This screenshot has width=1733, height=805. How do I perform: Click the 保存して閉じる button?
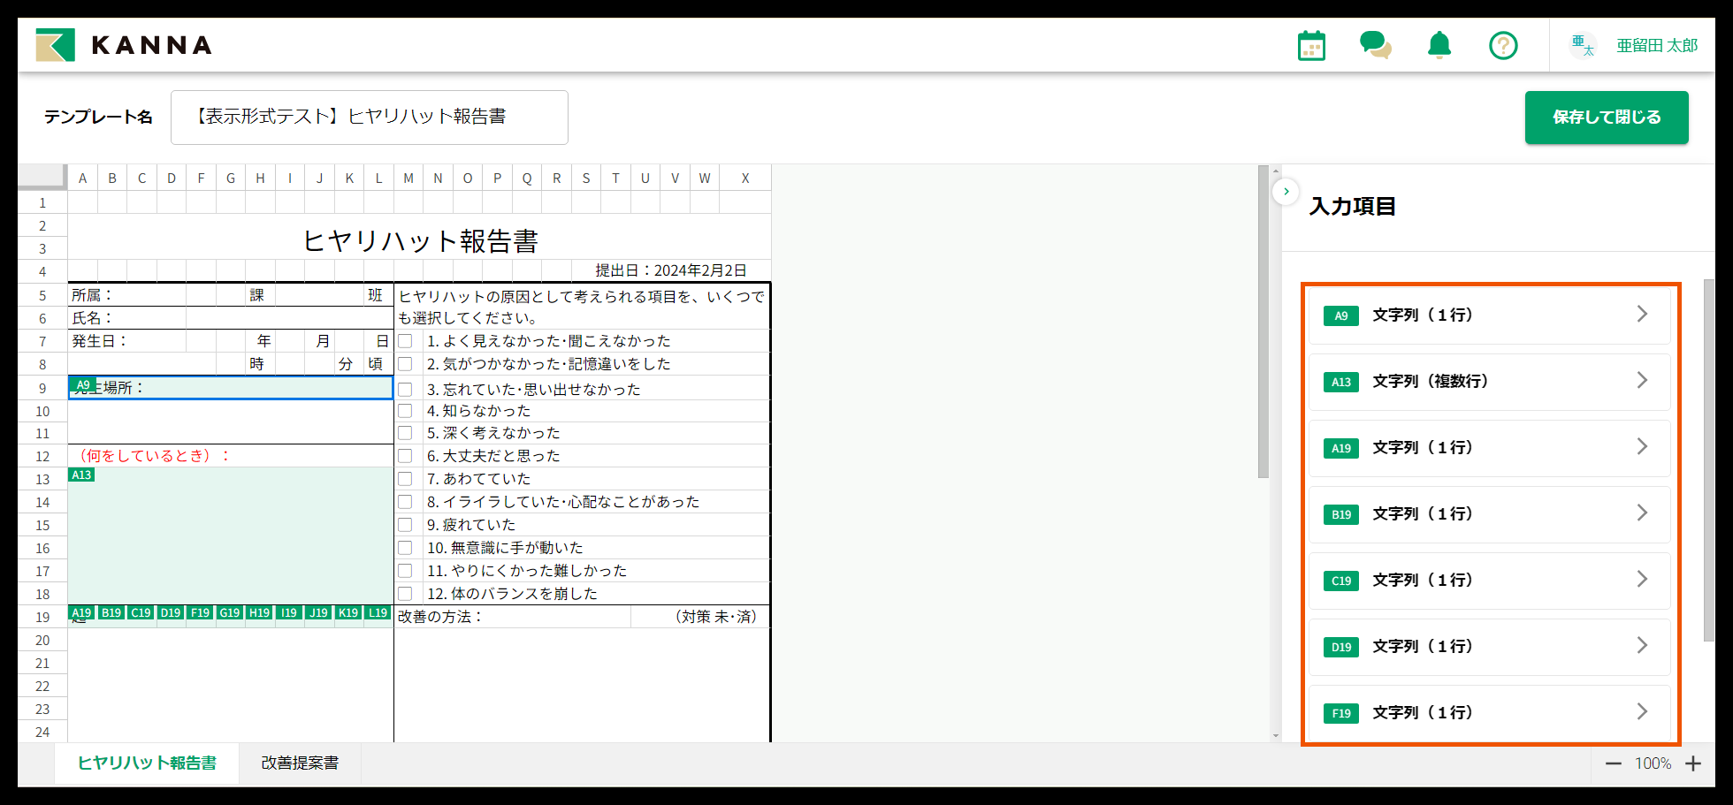pyautogui.click(x=1606, y=117)
